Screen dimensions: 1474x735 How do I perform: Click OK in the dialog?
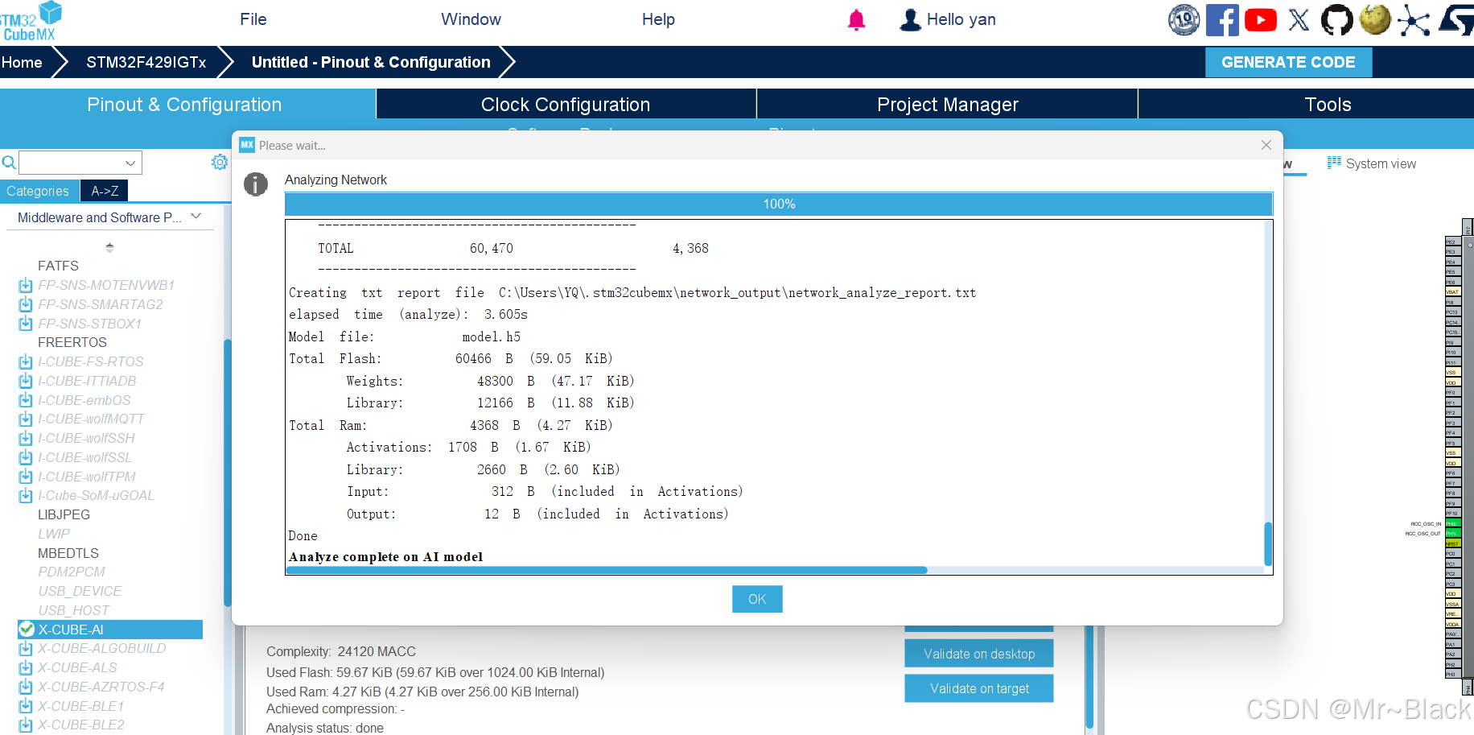[757, 599]
